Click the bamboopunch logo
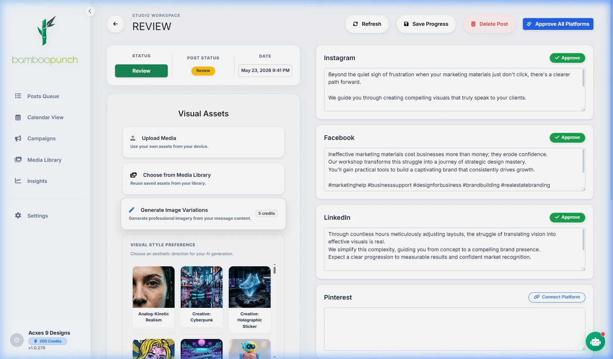613x359 pixels. [x=45, y=40]
